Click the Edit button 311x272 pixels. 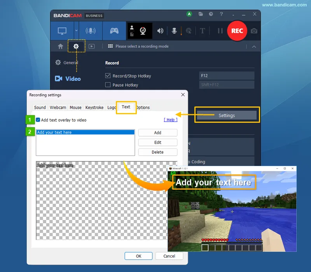(158, 142)
